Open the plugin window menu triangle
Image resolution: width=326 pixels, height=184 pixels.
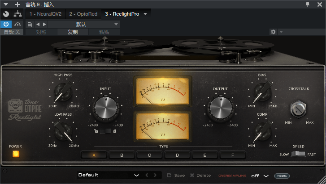[6, 4]
